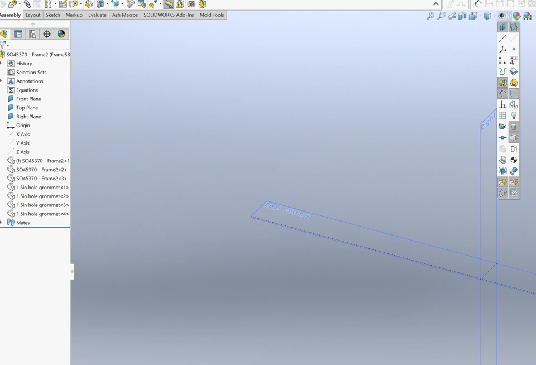Select Right Plane in the tree
This screenshot has height=365, width=536.
pyautogui.click(x=24, y=117)
